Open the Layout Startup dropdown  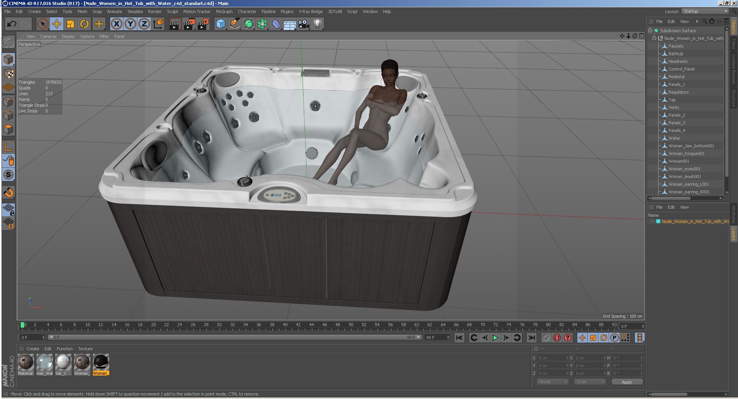point(705,11)
